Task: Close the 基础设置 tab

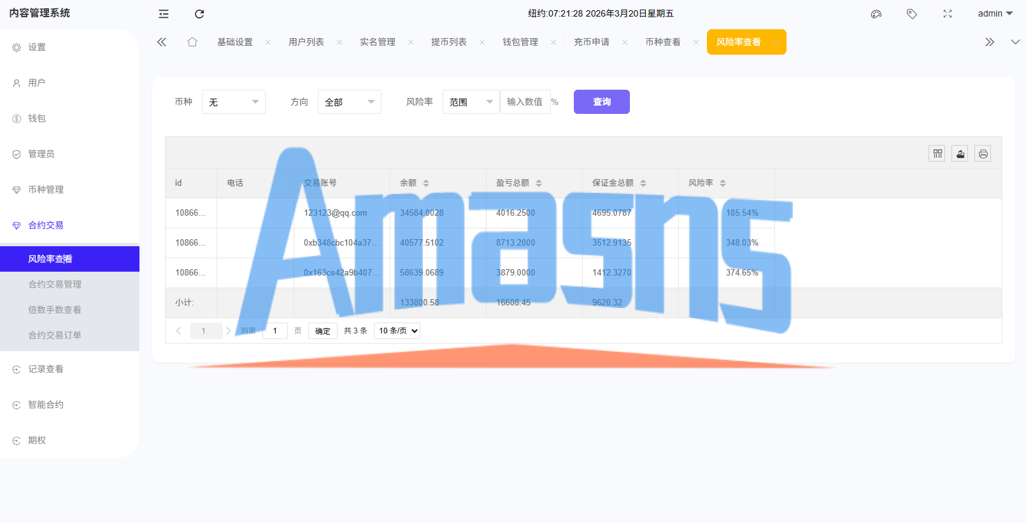Action: [x=268, y=43]
